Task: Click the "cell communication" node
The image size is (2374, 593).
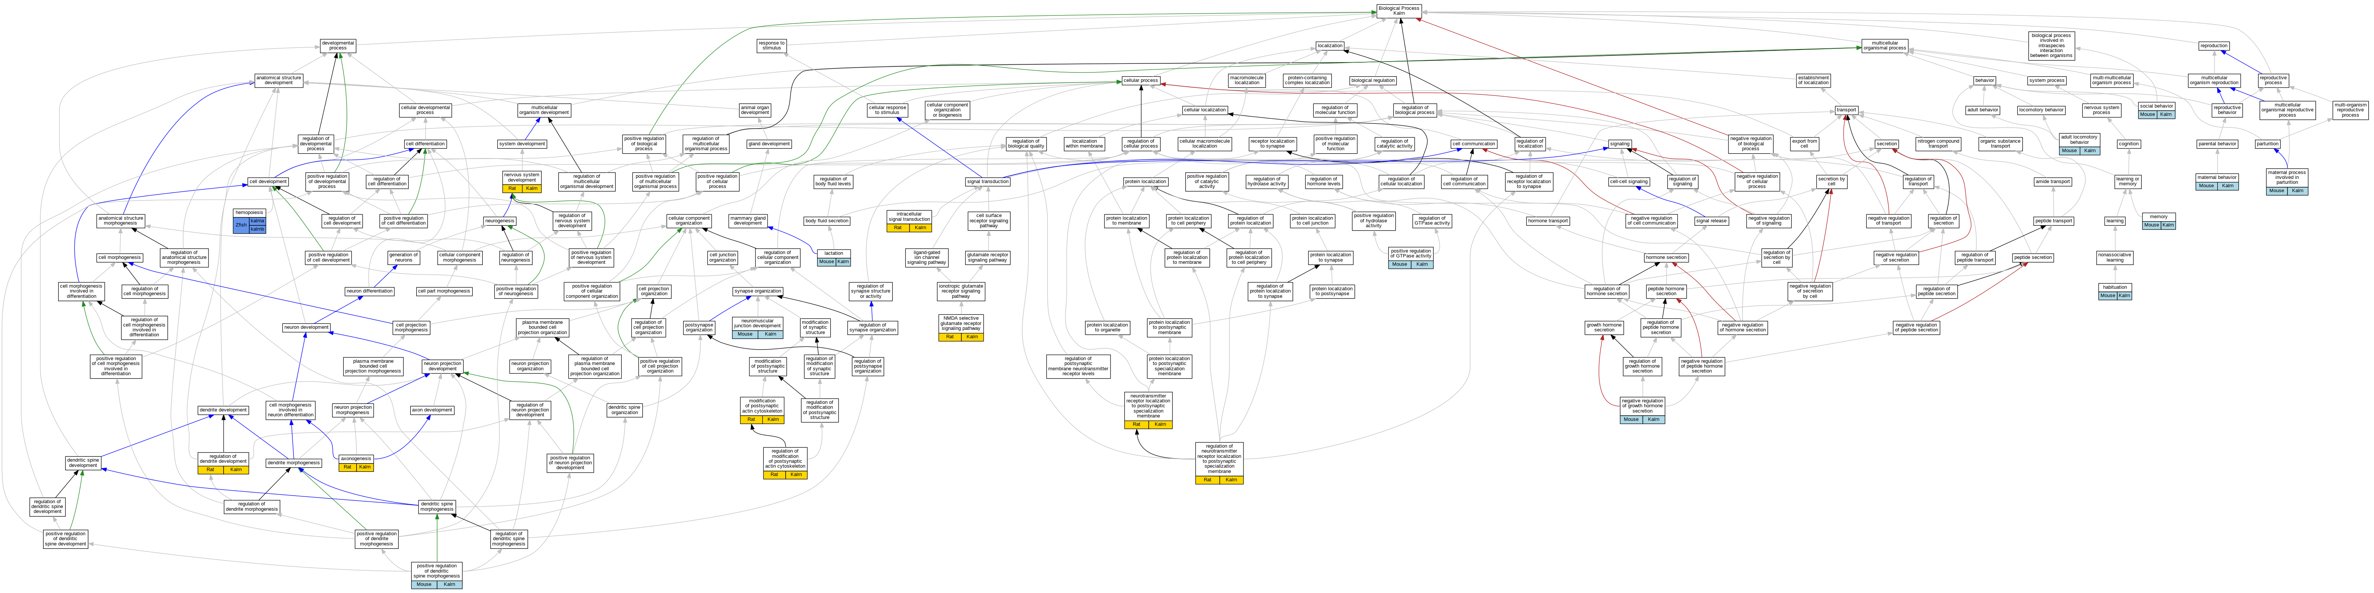Action: [x=1473, y=144]
